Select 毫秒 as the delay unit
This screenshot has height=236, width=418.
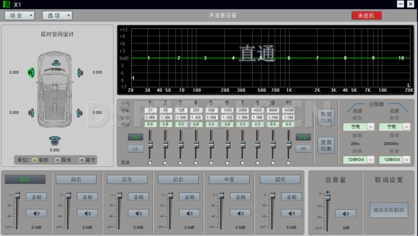[x=35, y=160]
